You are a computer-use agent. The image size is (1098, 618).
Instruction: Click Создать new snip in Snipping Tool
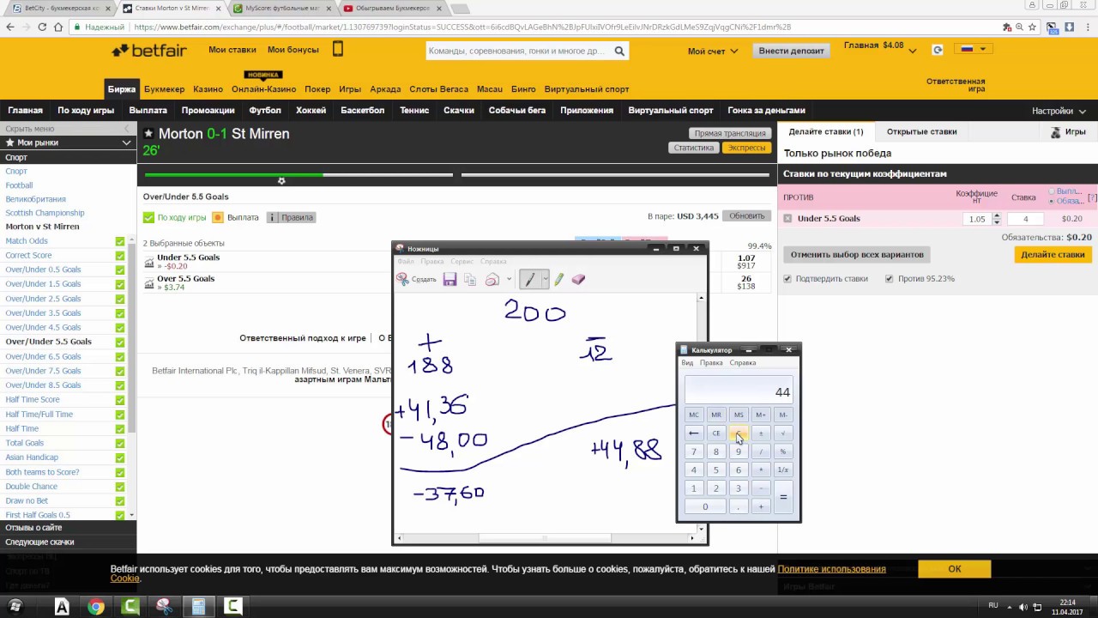tap(417, 280)
